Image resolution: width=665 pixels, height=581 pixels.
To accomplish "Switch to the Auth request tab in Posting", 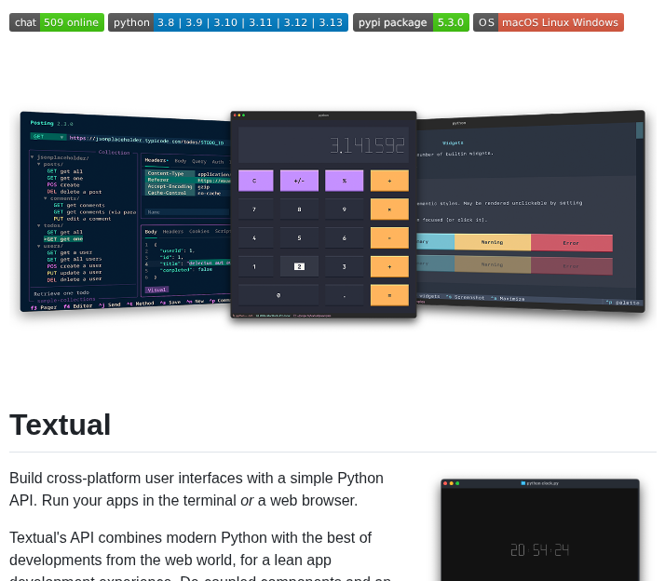I will [x=218, y=162].
